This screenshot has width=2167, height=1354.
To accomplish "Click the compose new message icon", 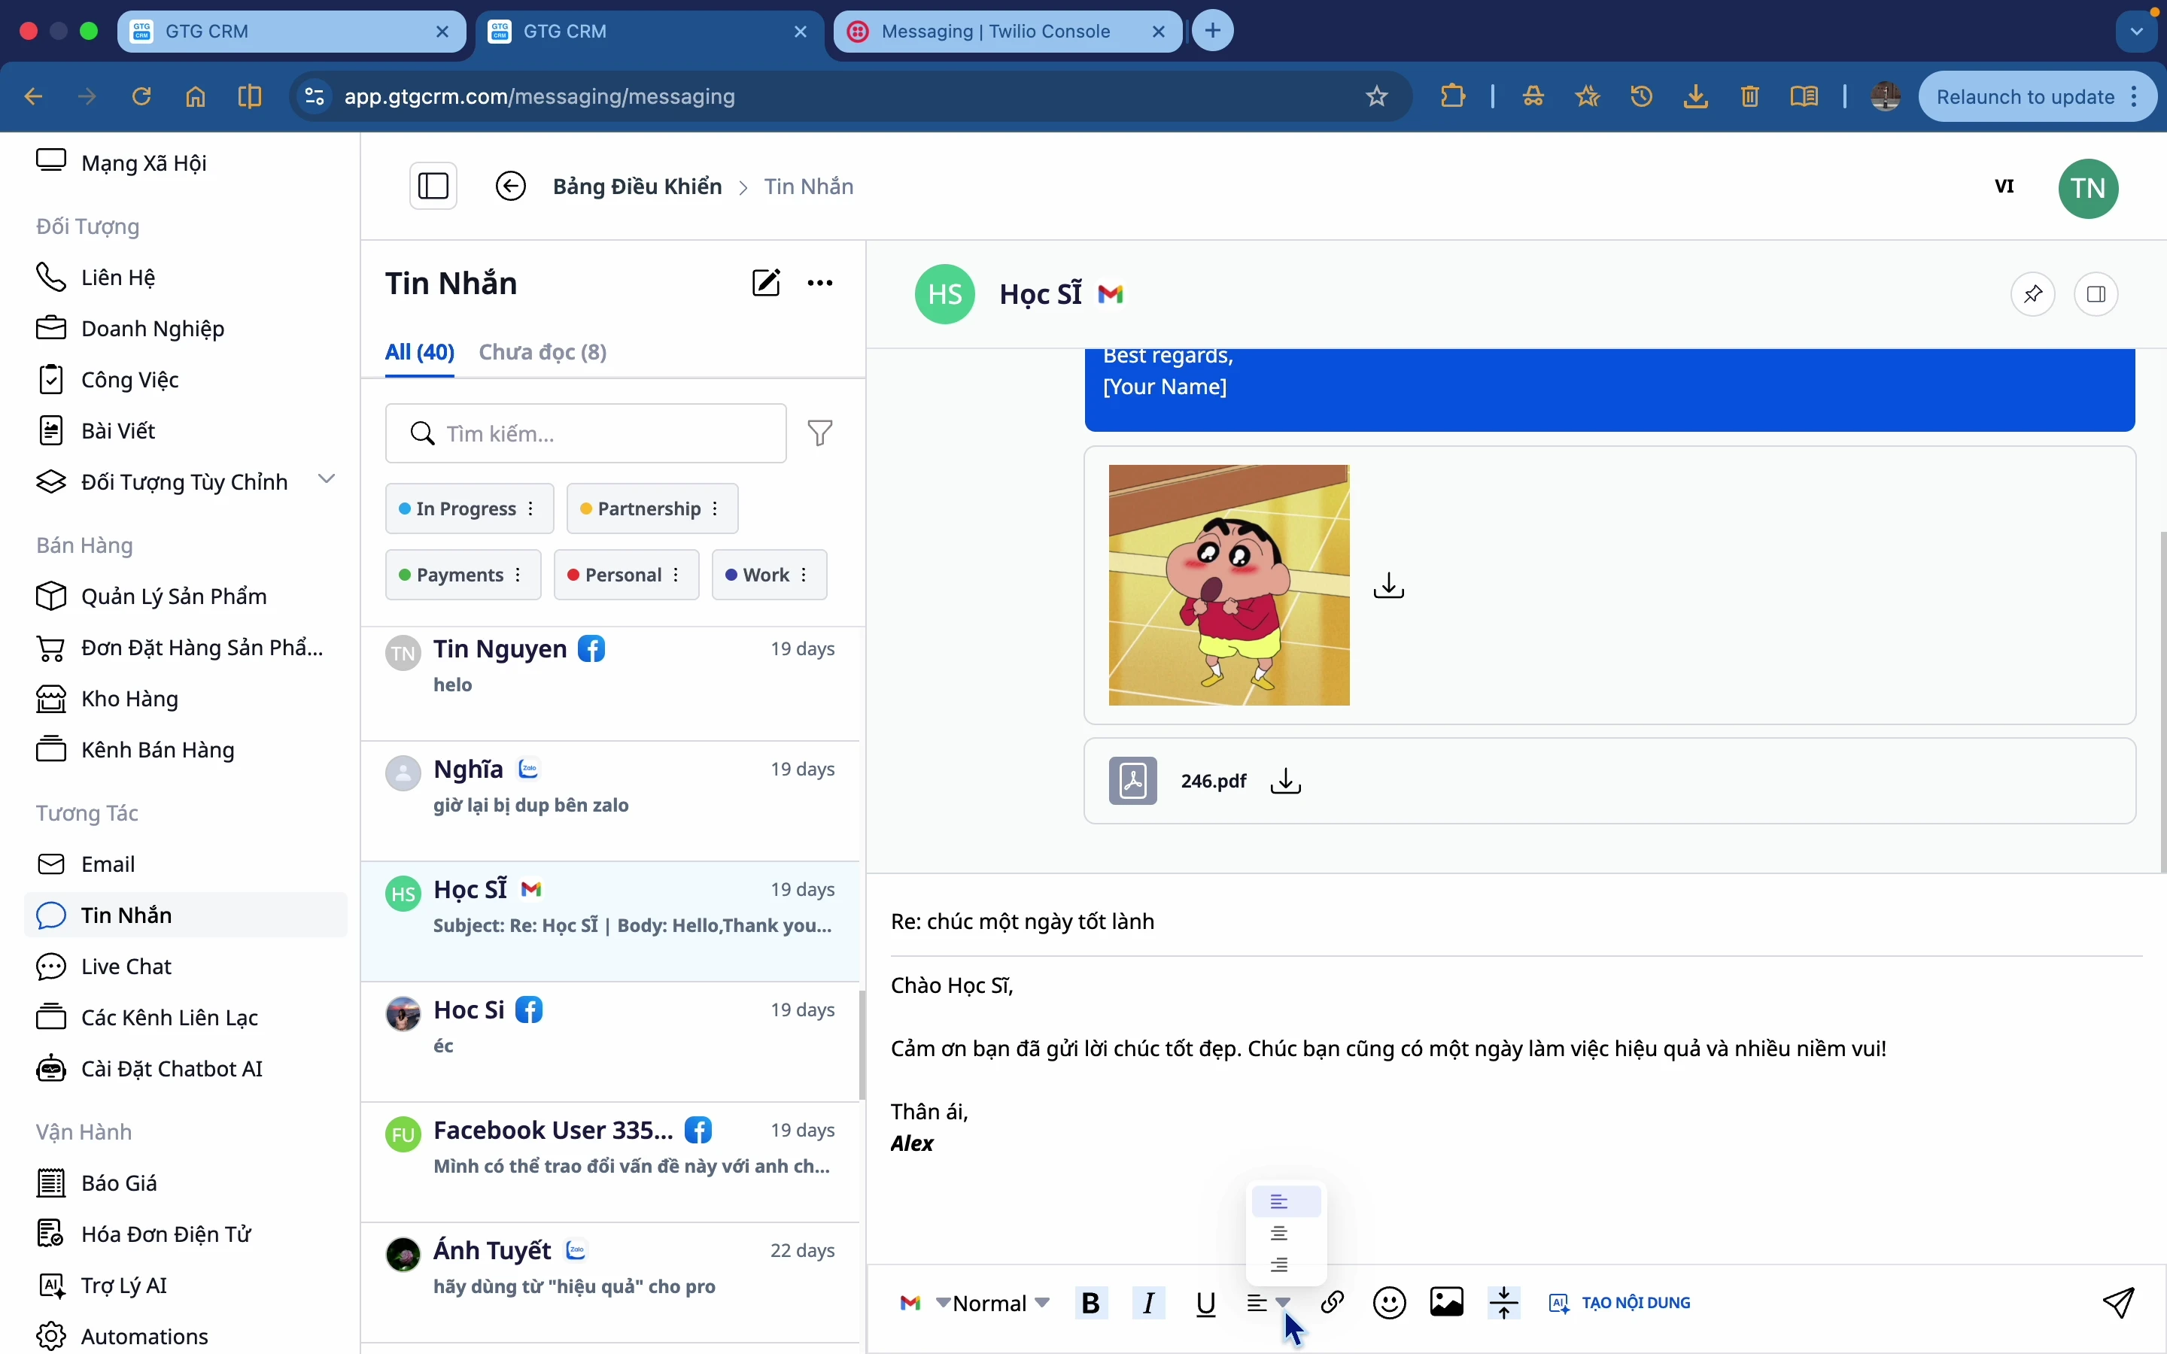I will pyautogui.click(x=766, y=283).
